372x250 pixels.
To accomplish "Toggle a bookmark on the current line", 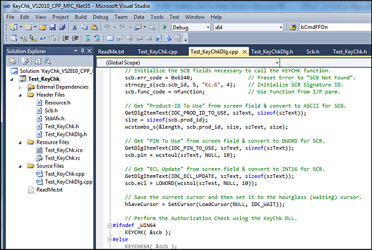I will [x=110, y=38].
